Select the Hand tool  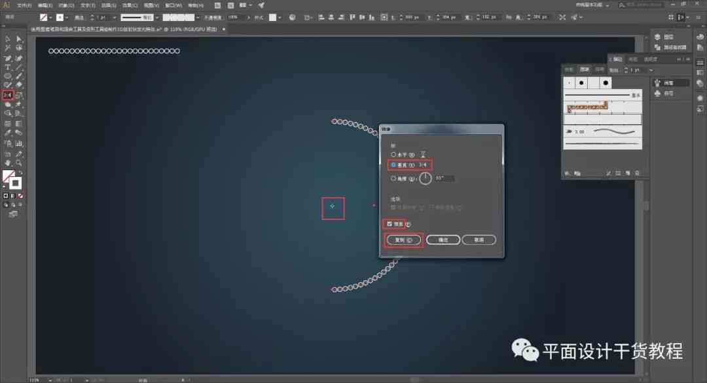coord(8,163)
